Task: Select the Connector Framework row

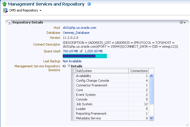Action: coord(110,85)
